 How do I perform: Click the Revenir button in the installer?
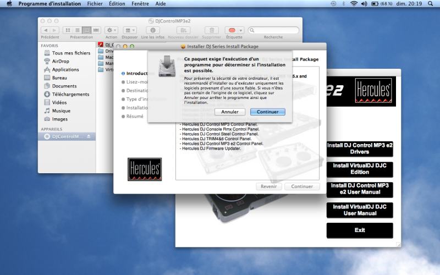click(268, 186)
